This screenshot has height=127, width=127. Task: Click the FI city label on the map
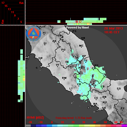tap(44, 33)
